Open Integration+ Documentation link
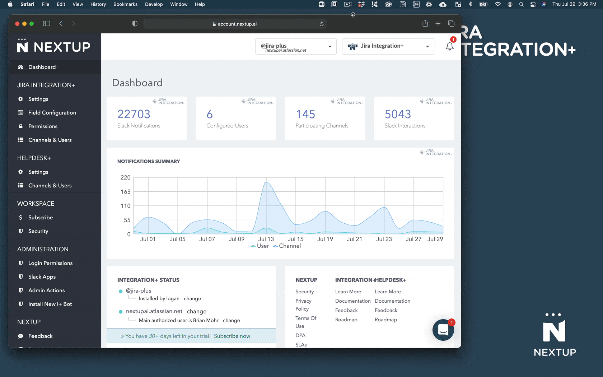Screen dimensions: 603x377 (353, 301)
